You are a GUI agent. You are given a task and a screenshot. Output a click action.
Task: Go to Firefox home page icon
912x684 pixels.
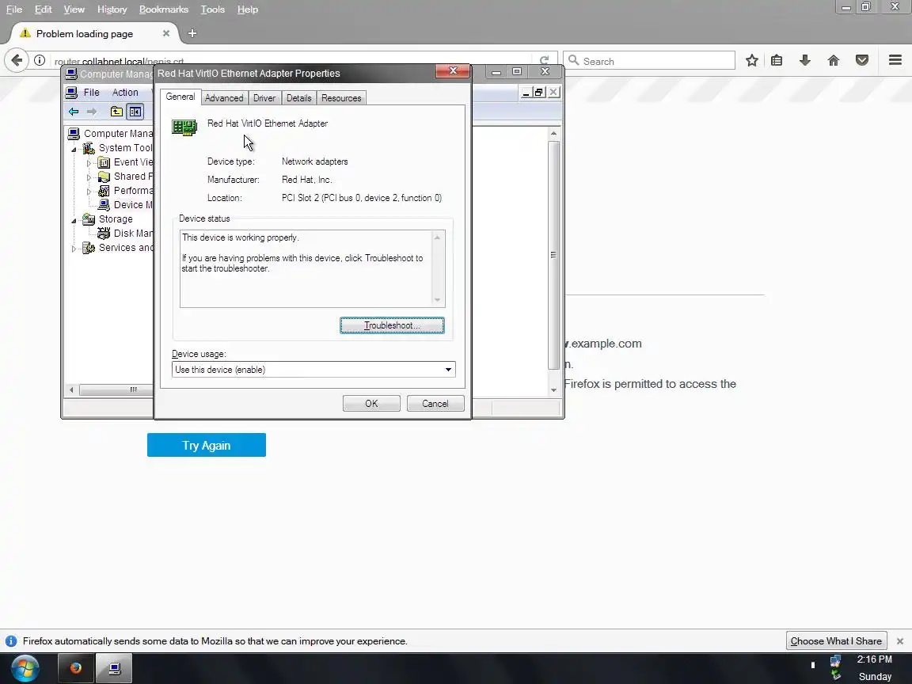834,60
